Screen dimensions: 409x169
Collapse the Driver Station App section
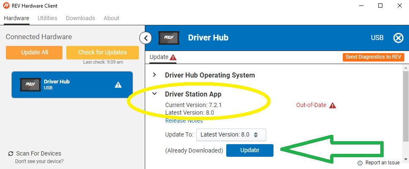[154, 94]
